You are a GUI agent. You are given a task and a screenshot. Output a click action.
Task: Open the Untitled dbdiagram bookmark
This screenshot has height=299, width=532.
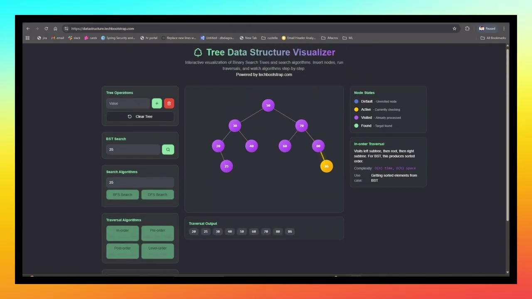[x=218, y=38]
